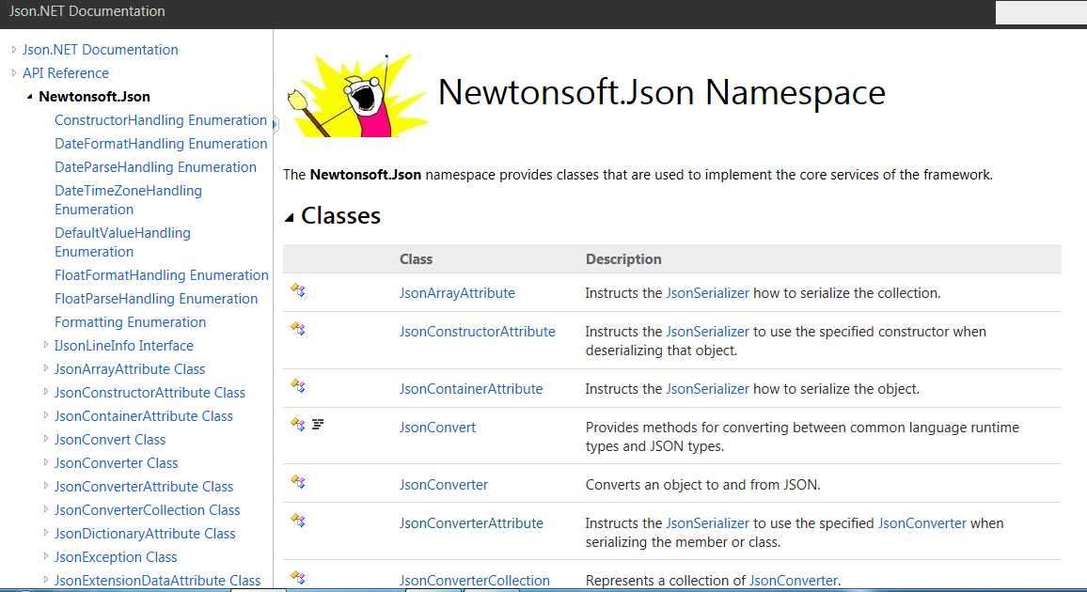Open ConstructorHandling Enumeration sidebar link

160,120
